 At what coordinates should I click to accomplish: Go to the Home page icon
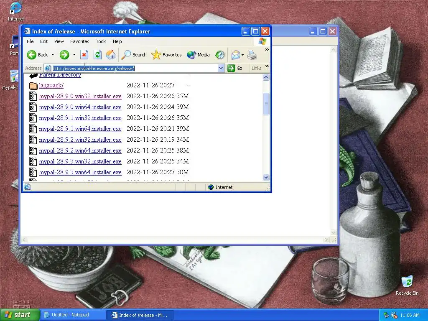point(110,55)
